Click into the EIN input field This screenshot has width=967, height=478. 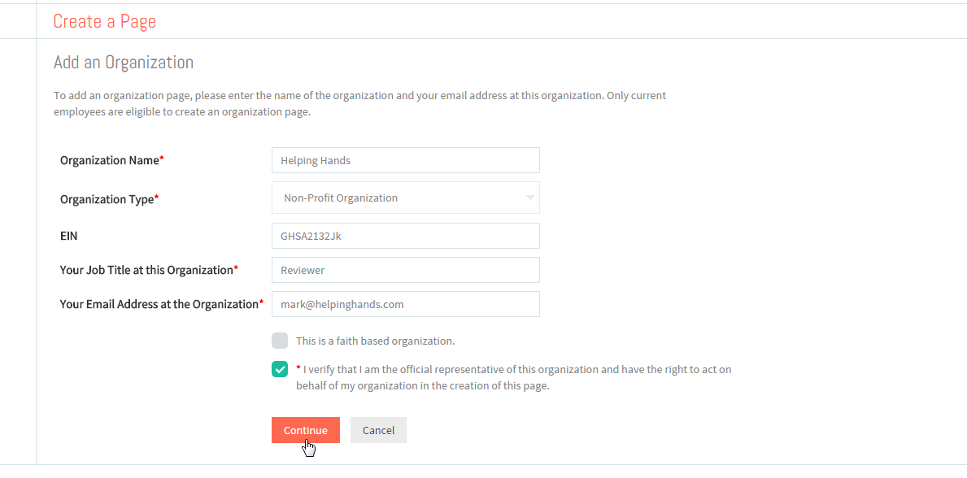coord(405,236)
